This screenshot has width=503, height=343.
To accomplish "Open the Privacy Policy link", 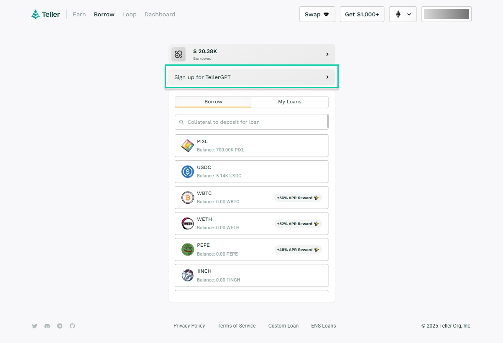I will (189, 326).
